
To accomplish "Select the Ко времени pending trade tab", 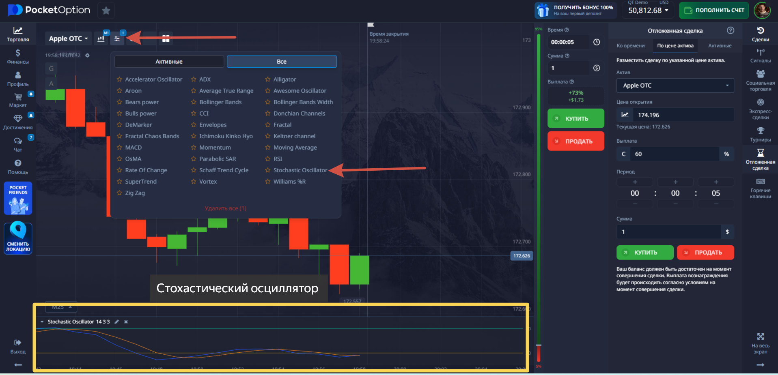I will coord(630,46).
